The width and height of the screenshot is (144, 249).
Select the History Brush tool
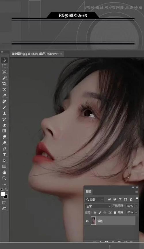tap(4, 119)
